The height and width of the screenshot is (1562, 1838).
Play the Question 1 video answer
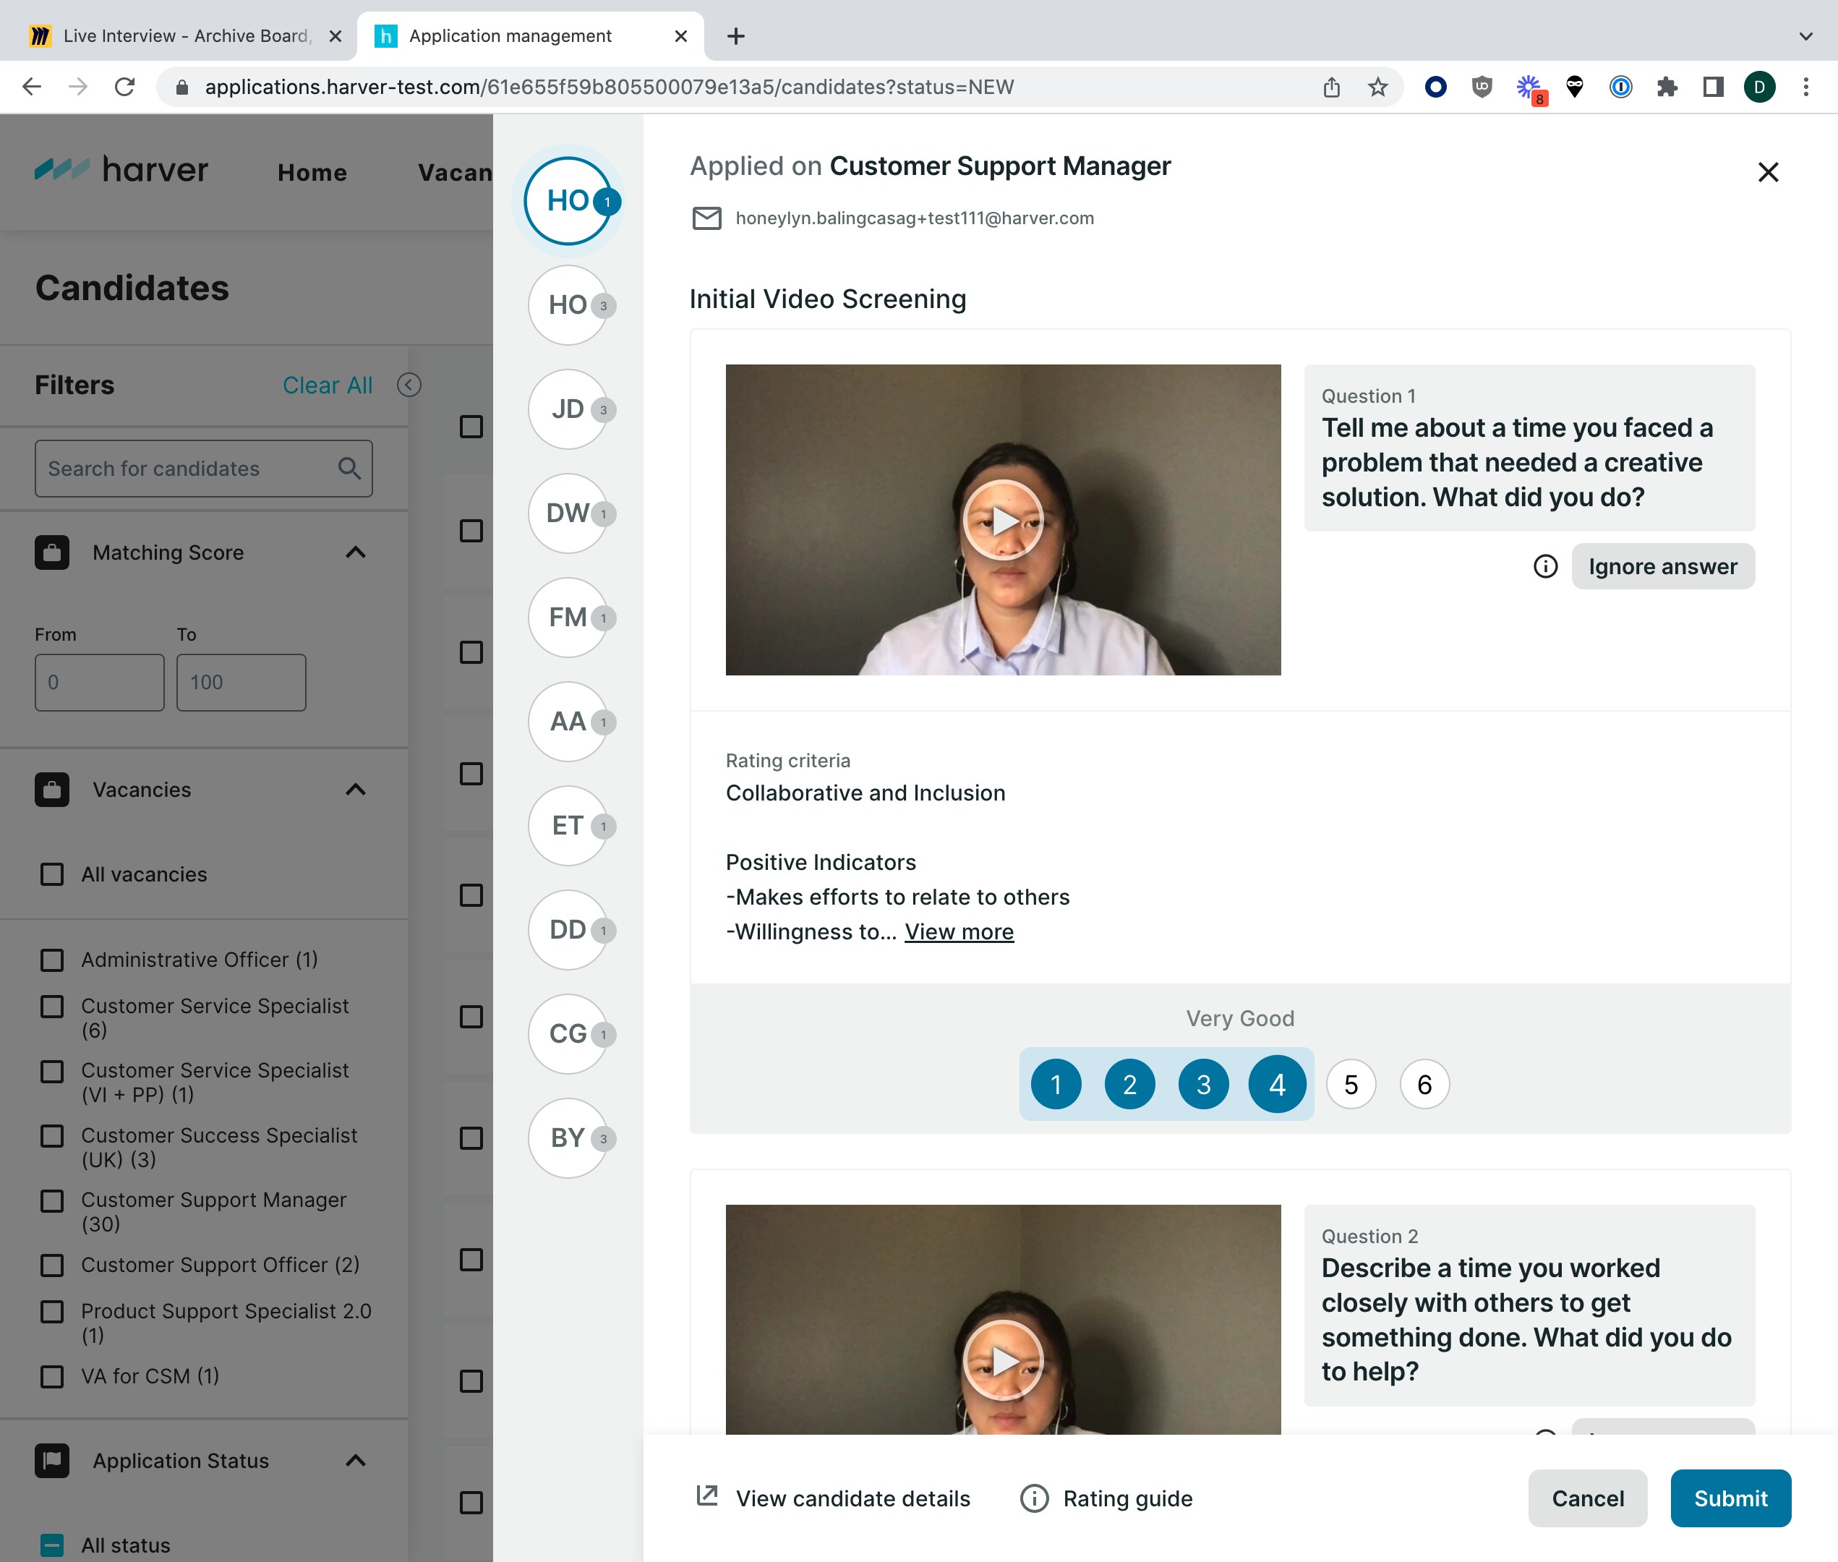(x=1002, y=521)
